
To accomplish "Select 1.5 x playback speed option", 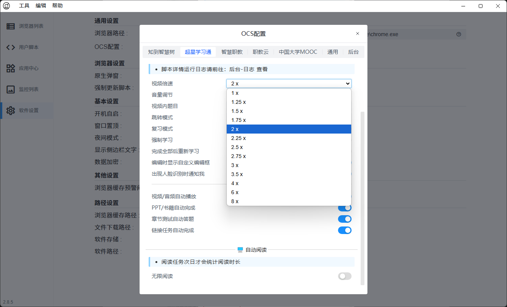I will (237, 111).
